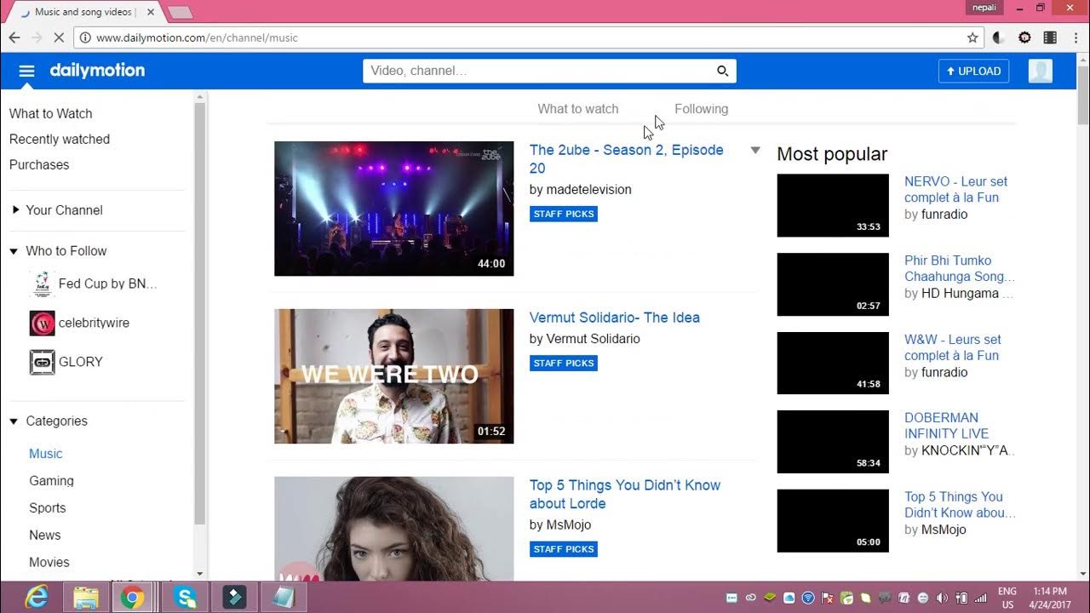Open celebritywire channel avatar
This screenshot has height=613, width=1090.
(x=42, y=323)
